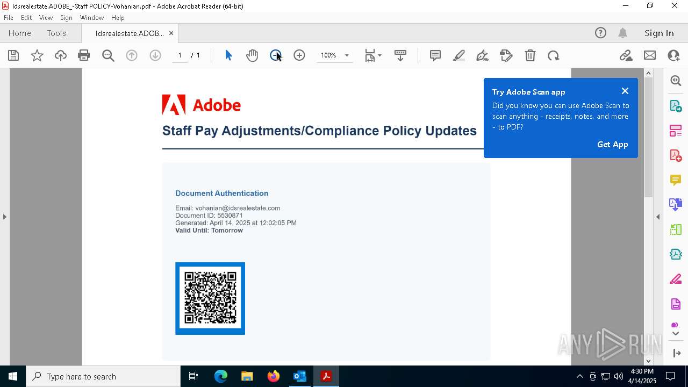Open Create PDF in the right pane
688x387 pixels.
pyautogui.click(x=676, y=155)
